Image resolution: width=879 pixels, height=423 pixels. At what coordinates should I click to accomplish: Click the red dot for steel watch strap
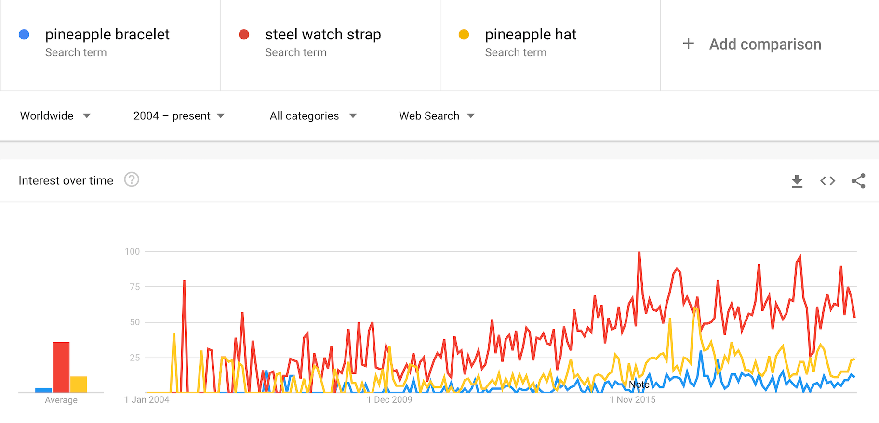(x=244, y=35)
